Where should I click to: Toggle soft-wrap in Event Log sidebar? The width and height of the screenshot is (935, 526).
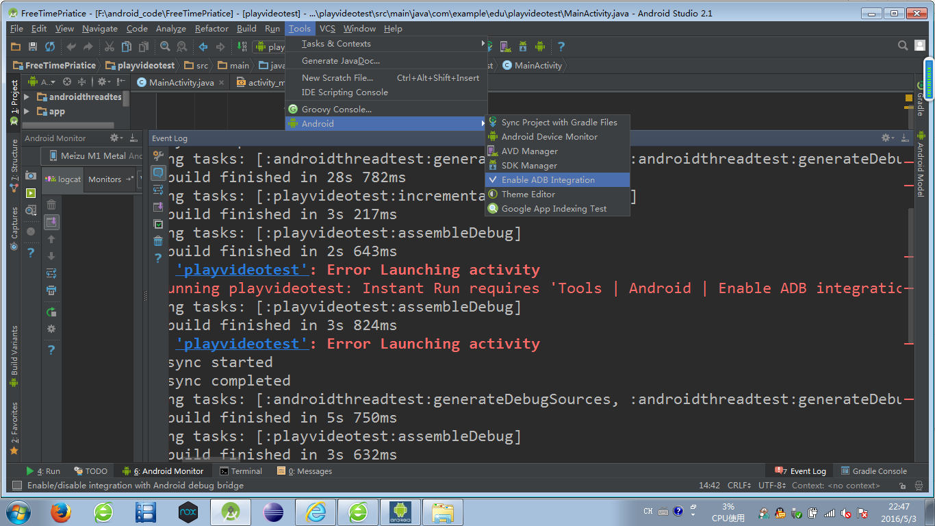(x=158, y=190)
